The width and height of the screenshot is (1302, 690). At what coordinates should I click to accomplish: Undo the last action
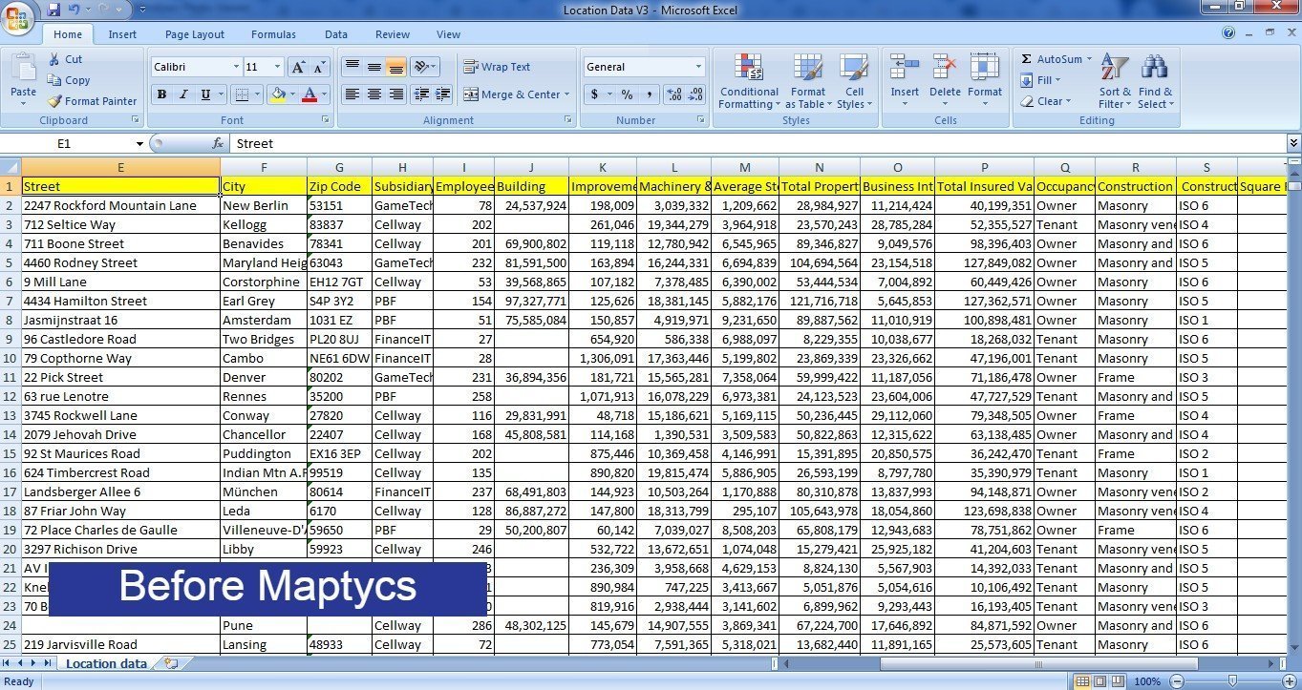(75, 10)
